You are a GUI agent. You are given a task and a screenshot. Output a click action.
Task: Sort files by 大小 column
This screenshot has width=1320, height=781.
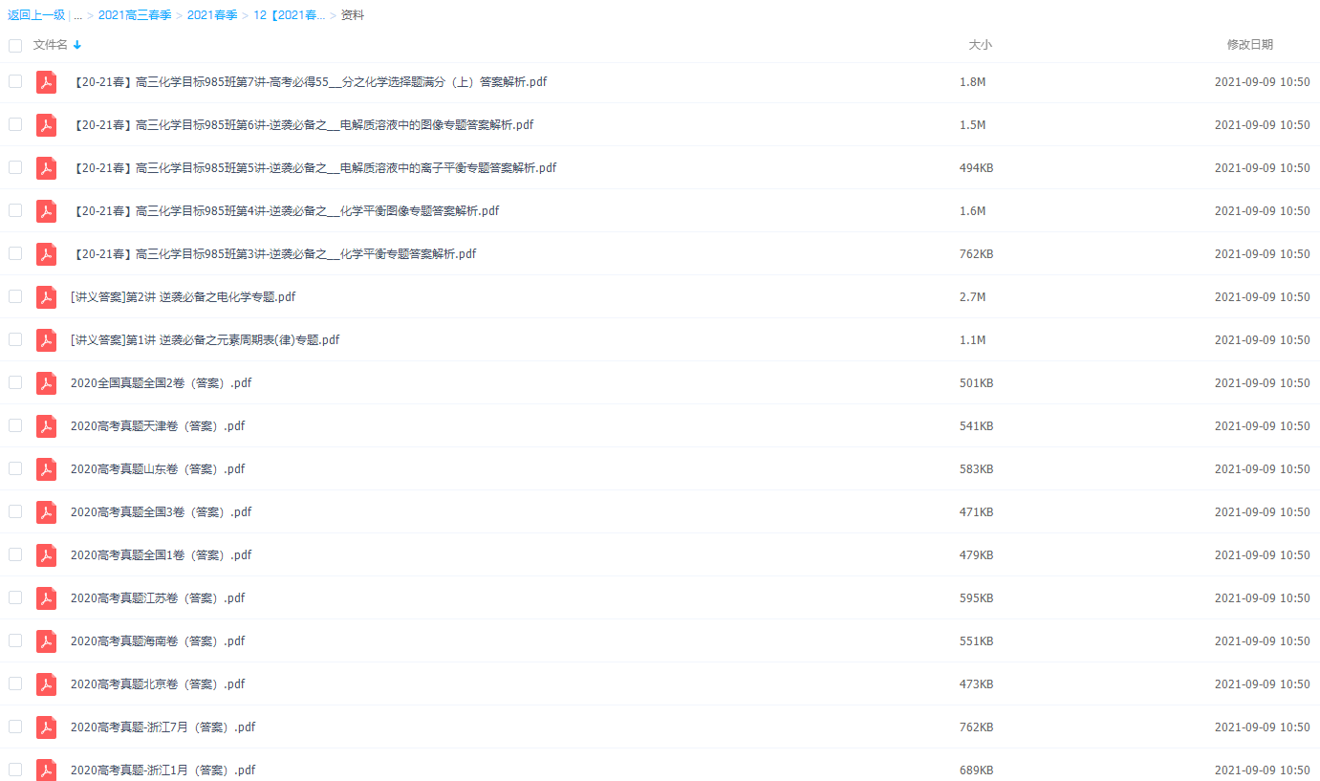[980, 45]
